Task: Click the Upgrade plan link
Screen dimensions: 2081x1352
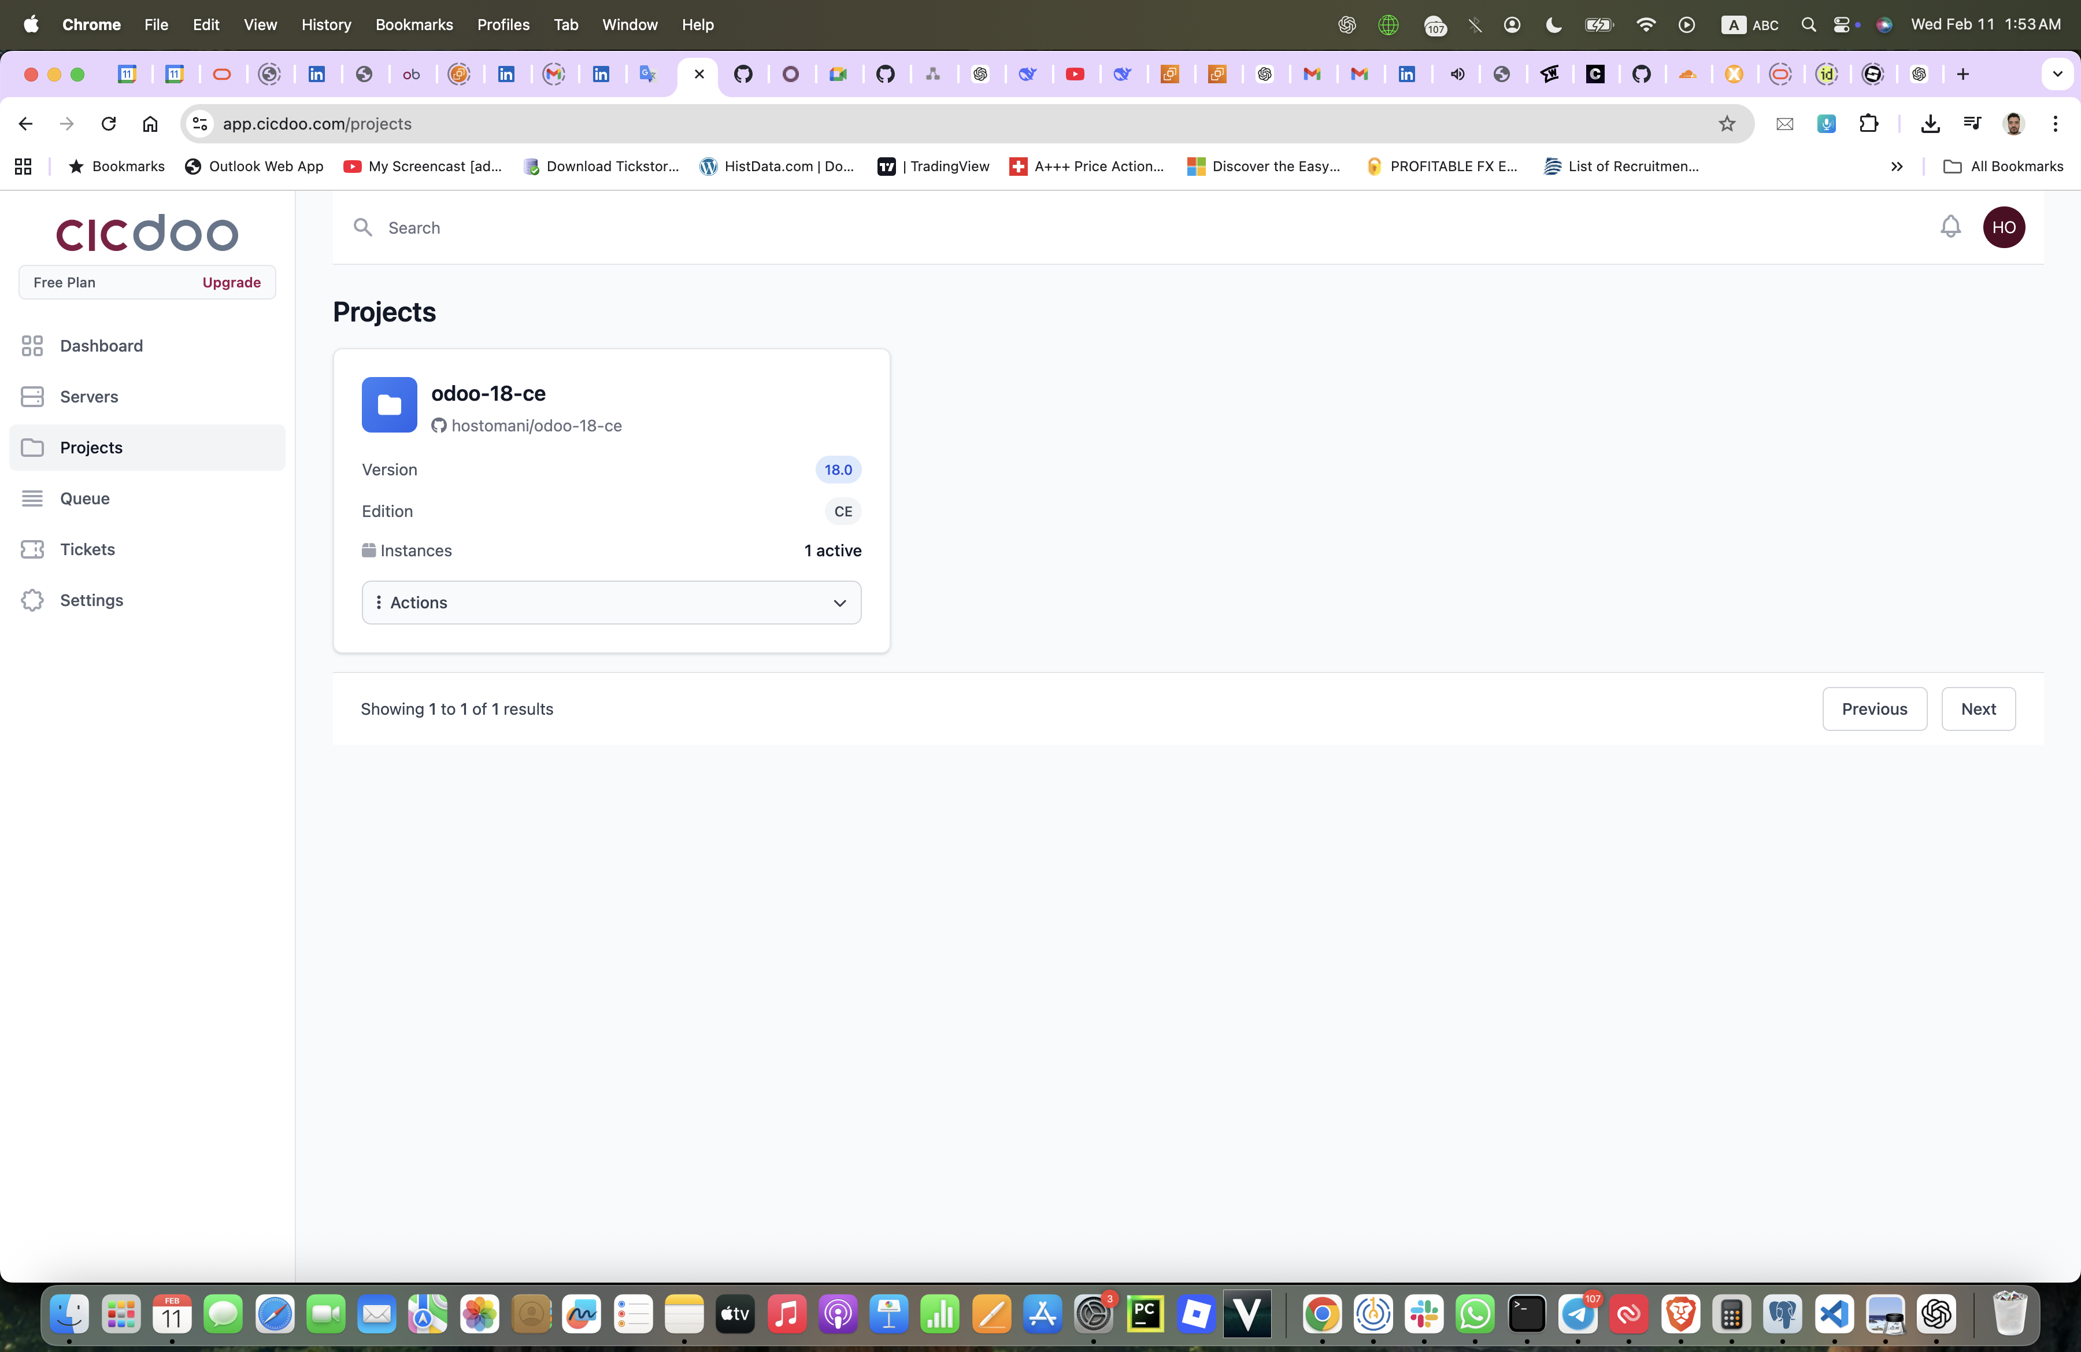Action: [231, 282]
